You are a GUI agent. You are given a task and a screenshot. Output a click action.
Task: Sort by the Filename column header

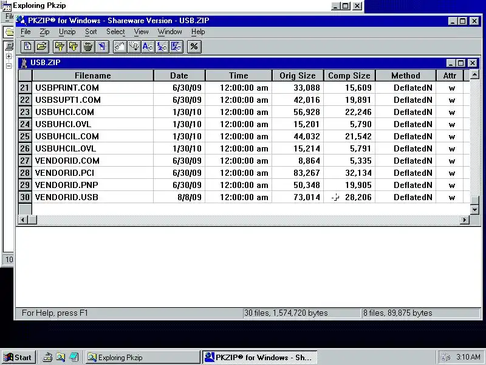pos(93,75)
